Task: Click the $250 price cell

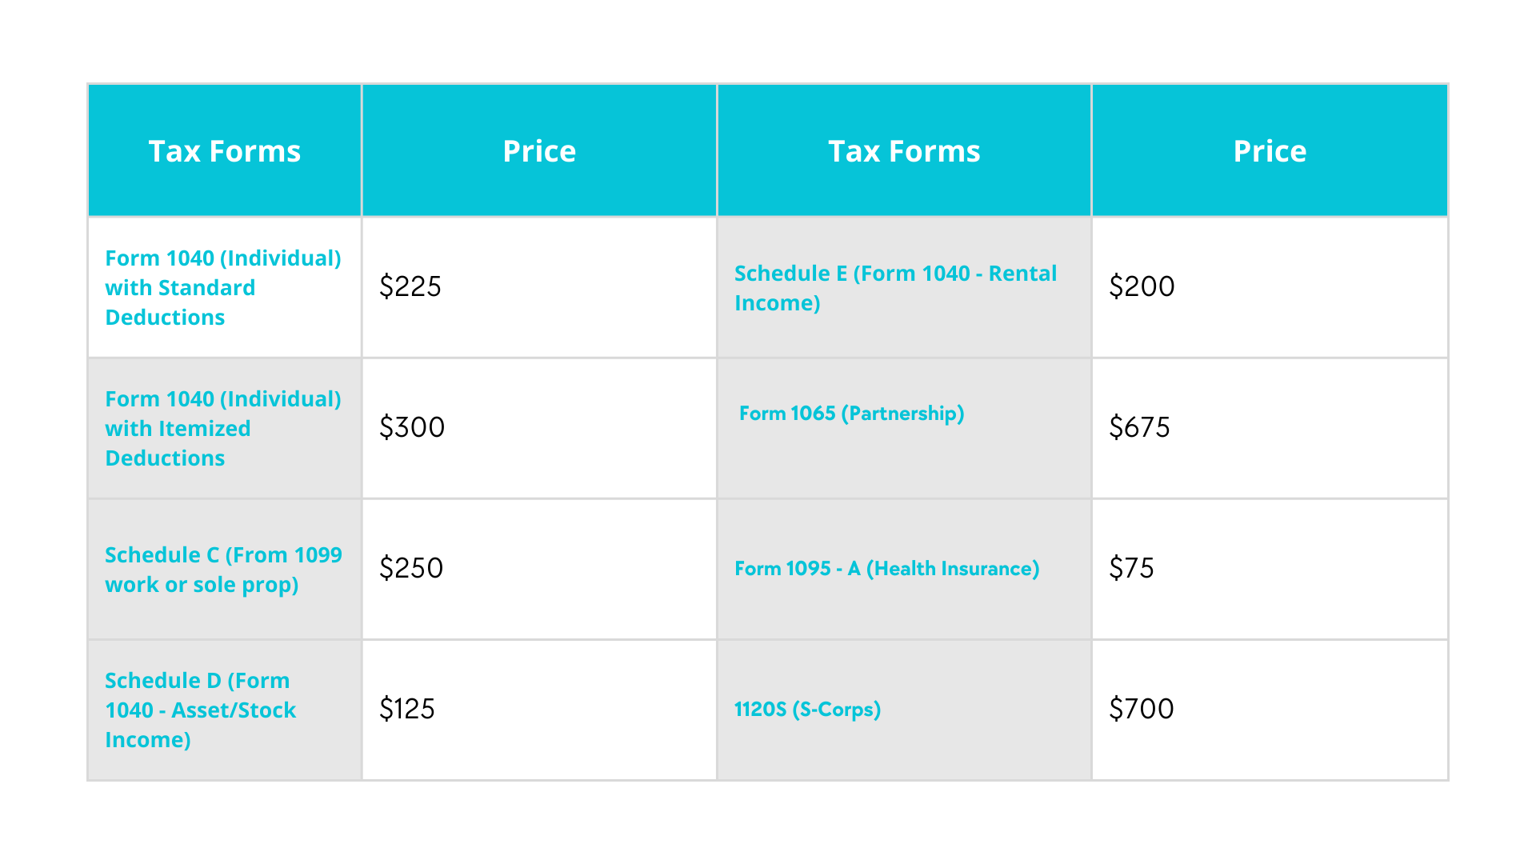Action: [539, 569]
